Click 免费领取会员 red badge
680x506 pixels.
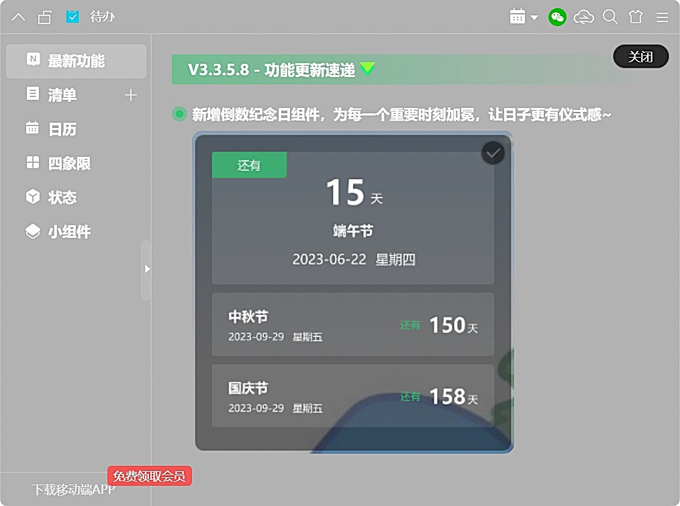tap(150, 476)
